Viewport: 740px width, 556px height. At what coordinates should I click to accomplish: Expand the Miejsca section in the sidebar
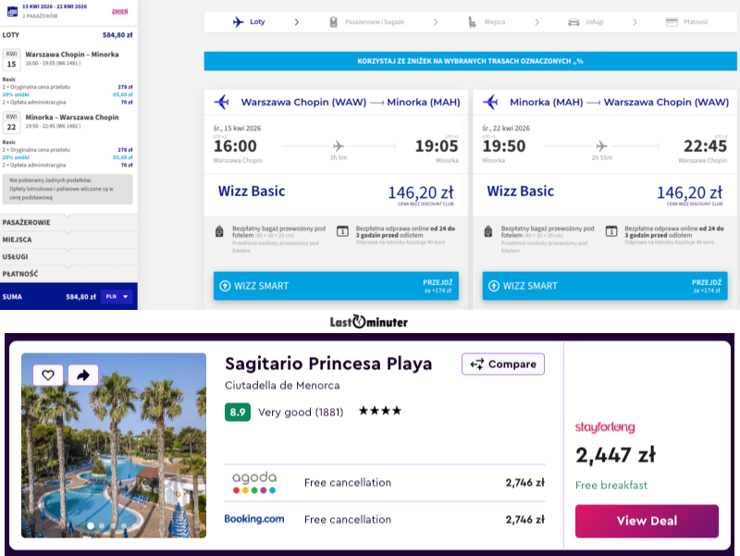pos(68,240)
